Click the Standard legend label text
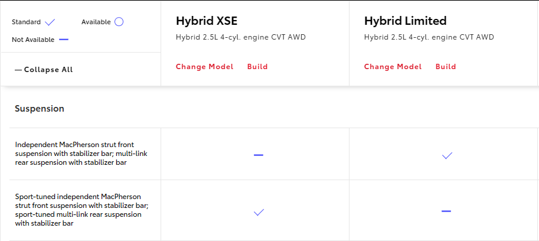Screen dimensions: 539x241 [x=26, y=22]
